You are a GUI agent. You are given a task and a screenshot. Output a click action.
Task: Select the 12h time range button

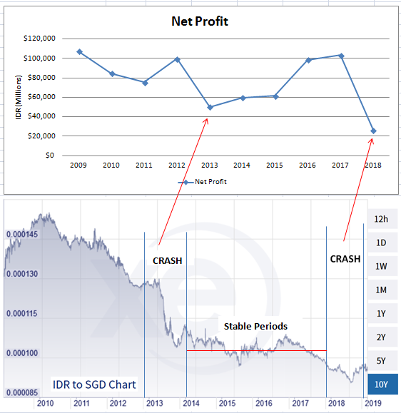[x=382, y=219]
